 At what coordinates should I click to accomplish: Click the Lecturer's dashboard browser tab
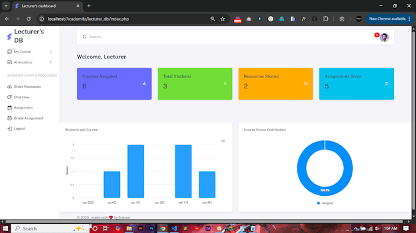click(48, 6)
